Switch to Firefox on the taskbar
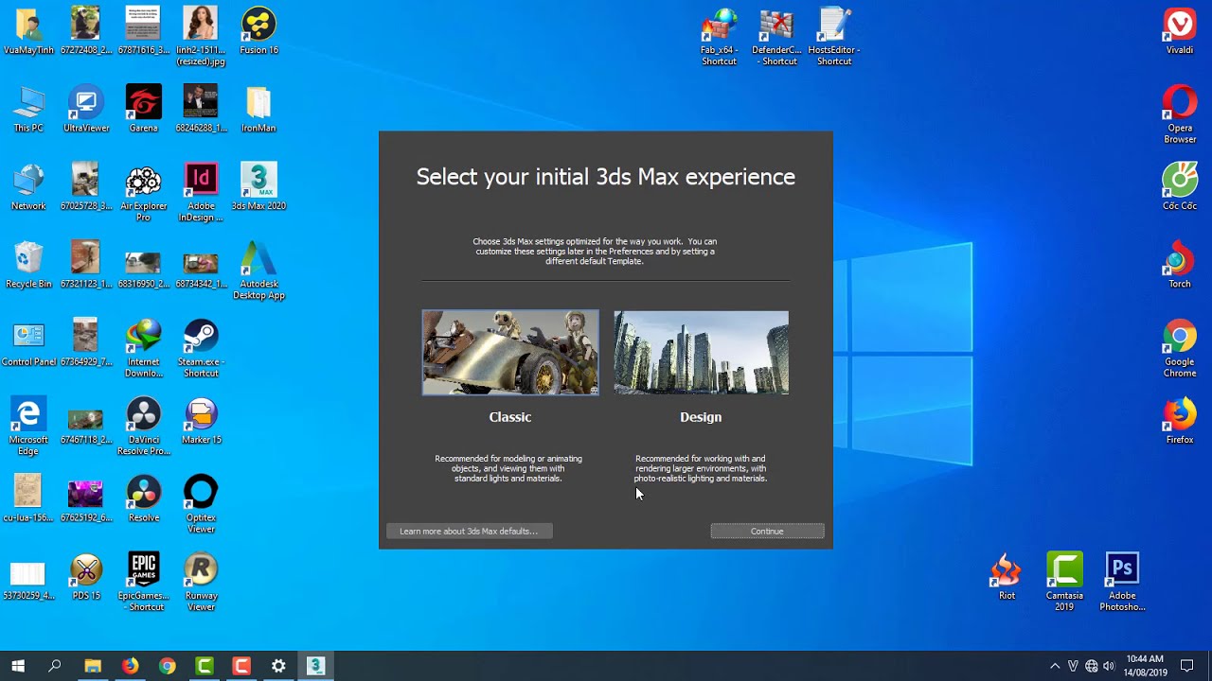The image size is (1212, 681). click(x=130, y=666)
